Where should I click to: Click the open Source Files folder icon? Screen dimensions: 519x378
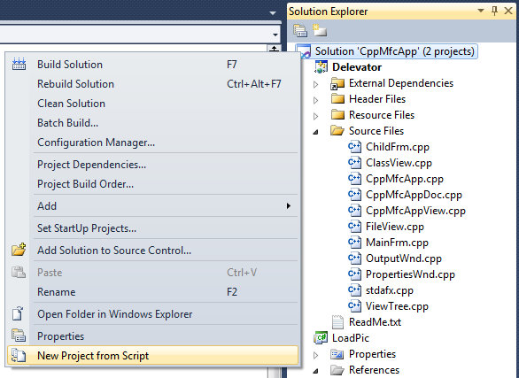337,131
